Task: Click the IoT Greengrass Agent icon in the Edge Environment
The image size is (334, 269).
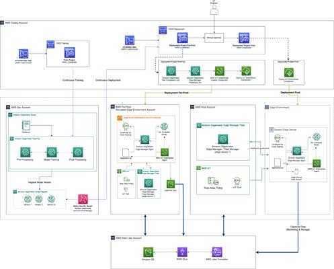Action: [317, 163]
